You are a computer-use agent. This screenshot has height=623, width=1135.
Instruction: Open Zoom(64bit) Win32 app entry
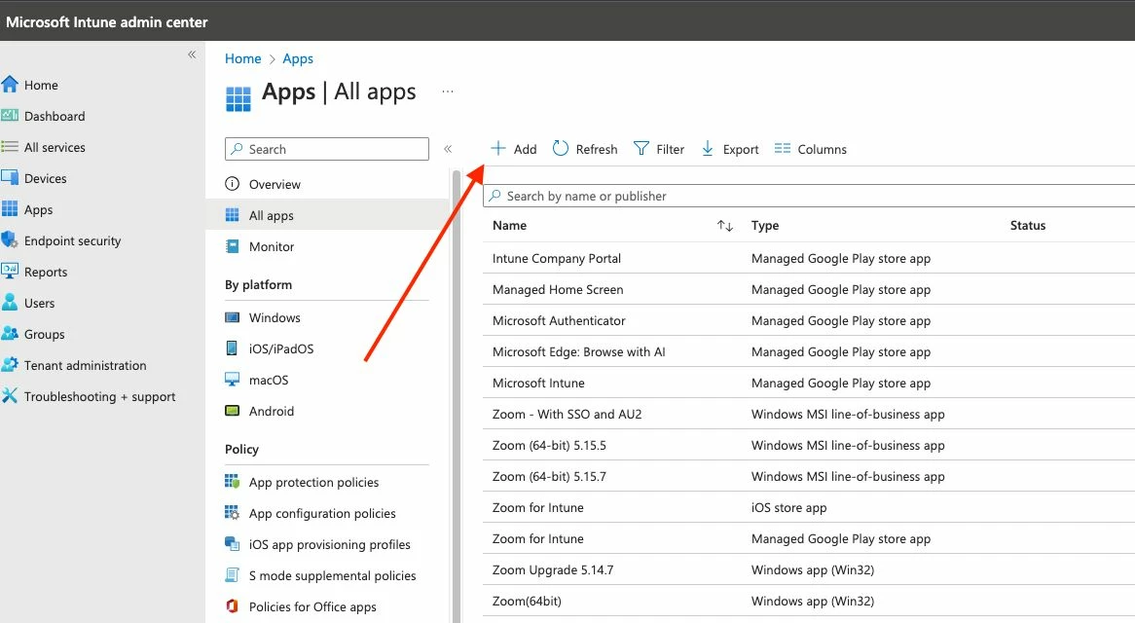[527, 601]
